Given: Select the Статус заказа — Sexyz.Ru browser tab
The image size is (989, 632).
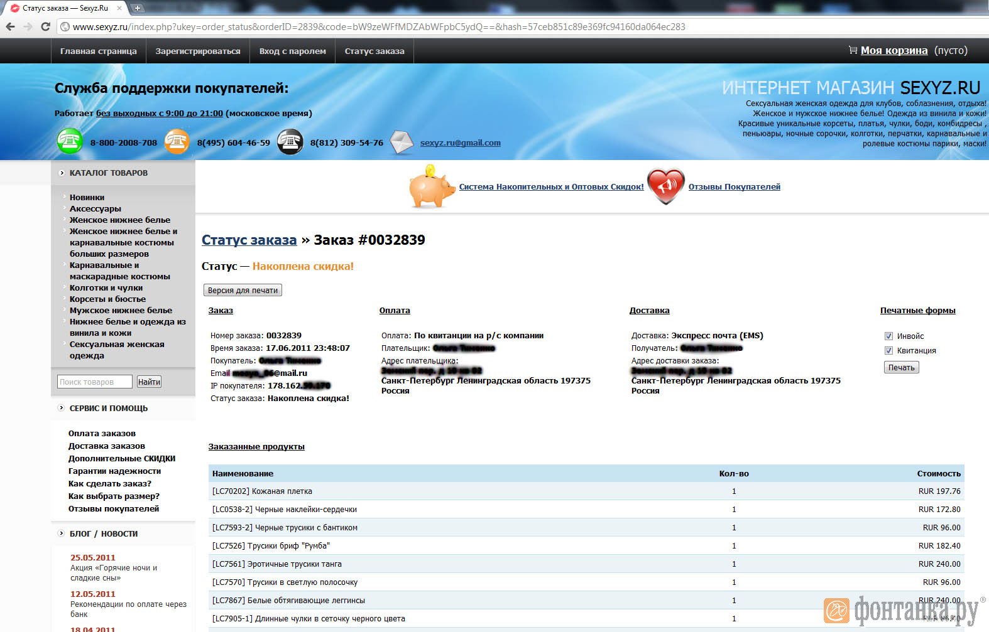Looking at the screenshot, I should pos(64,8).
